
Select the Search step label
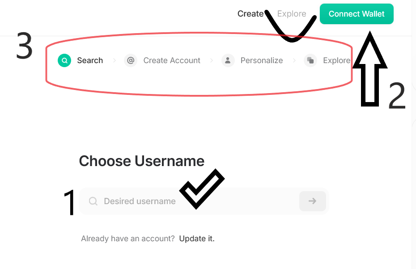pos(90,60)
